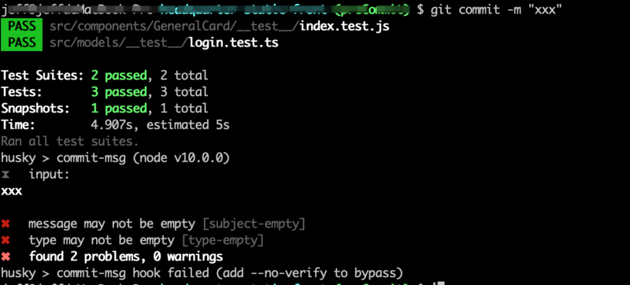Click the git commit -m "xxx" command
The image size is (630, 285).
[496, 9]
